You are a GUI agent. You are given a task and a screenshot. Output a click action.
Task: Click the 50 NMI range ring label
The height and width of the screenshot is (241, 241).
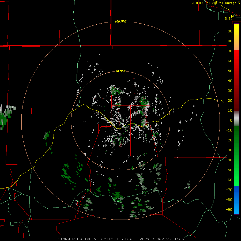coord(120,71)
